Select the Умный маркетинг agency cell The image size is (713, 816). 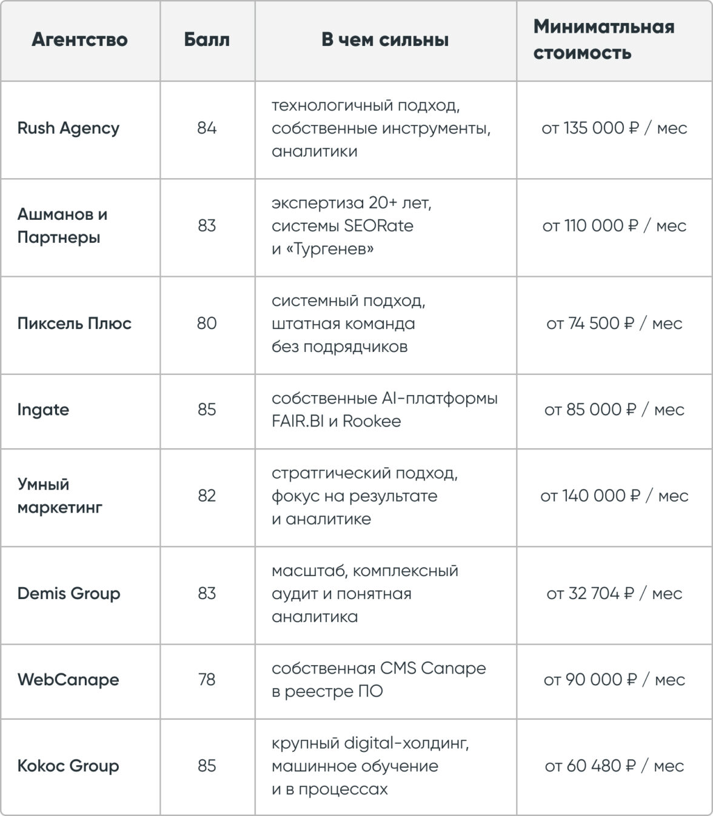(59, 496)
